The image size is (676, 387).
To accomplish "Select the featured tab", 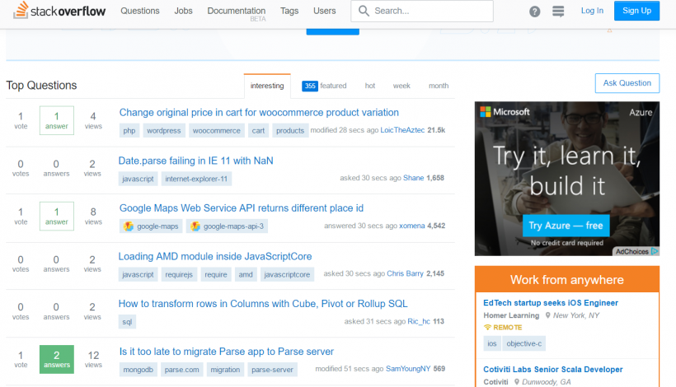I will (324, 86).
